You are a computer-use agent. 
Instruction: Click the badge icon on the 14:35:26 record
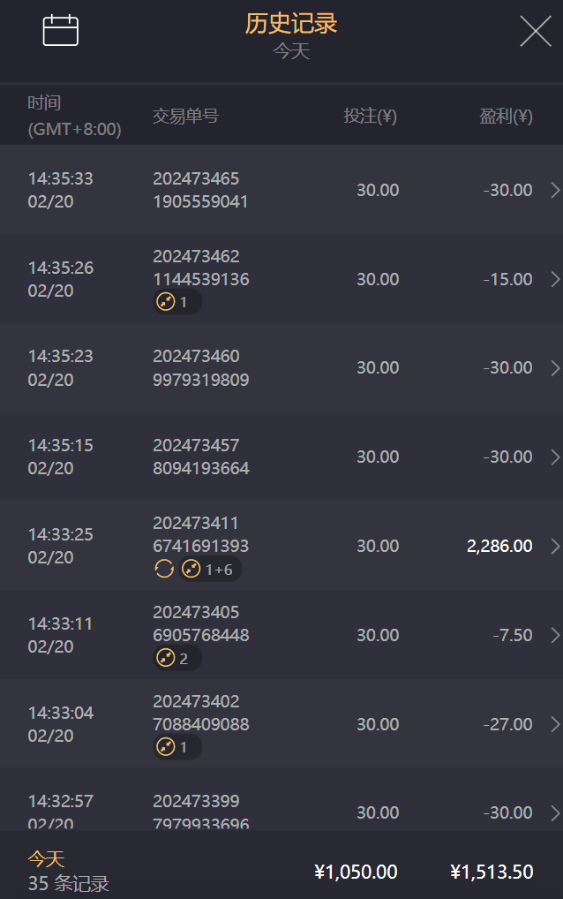tap(166, 302)
